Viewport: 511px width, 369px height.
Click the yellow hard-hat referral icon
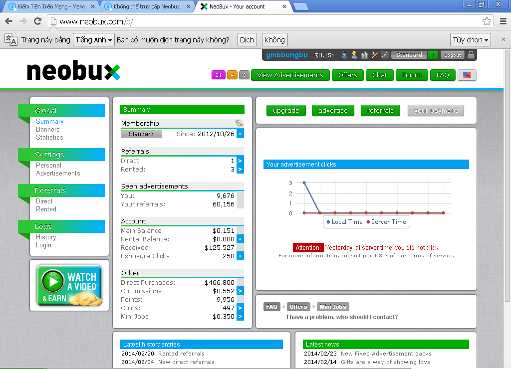coord(355,55)
